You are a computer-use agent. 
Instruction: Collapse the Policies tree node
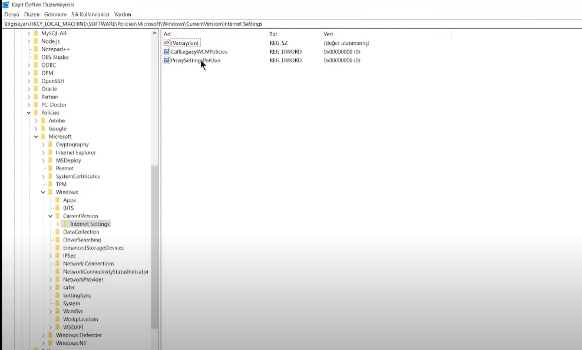[x=28, y=113]
